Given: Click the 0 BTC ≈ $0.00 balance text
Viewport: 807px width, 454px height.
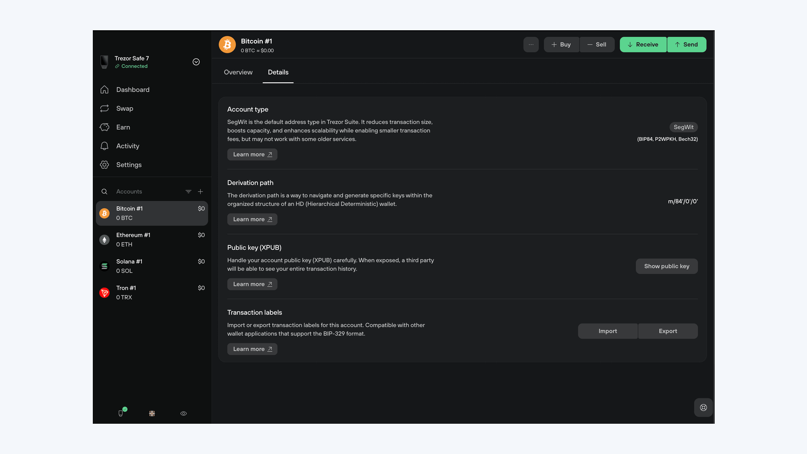Looking at the screenshot, I should point(257,50).
